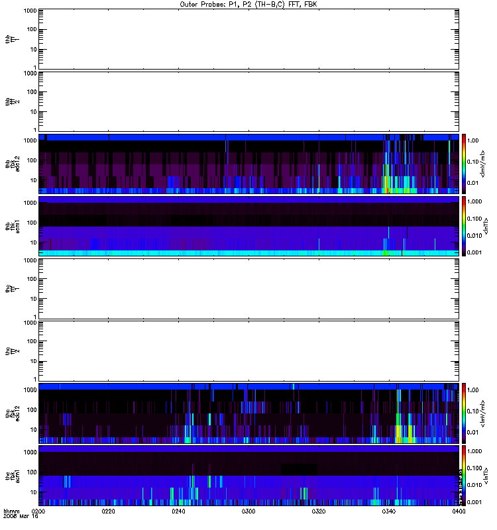The width and height of the screenshot is (497, 530).
Task: Click the '1.000' tick on thb scm1 color bar
Action: coord(474,201)
